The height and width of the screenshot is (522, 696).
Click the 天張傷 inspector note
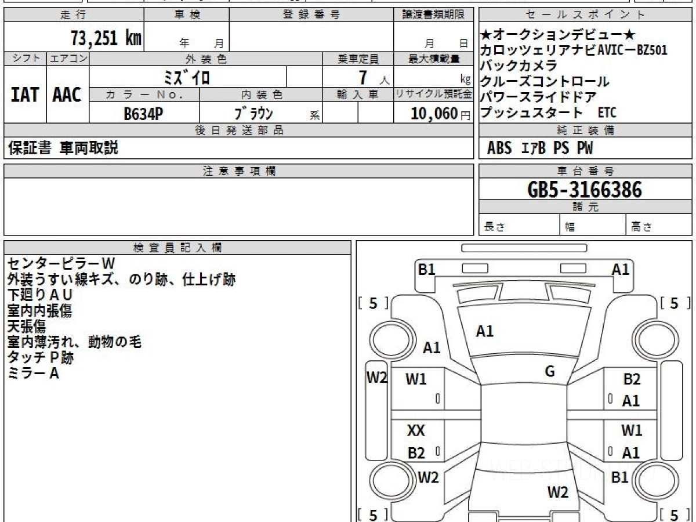click(27, 327)
